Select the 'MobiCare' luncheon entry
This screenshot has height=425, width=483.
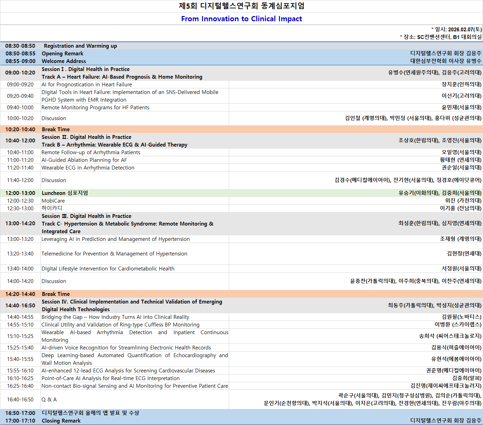(53, 201)
